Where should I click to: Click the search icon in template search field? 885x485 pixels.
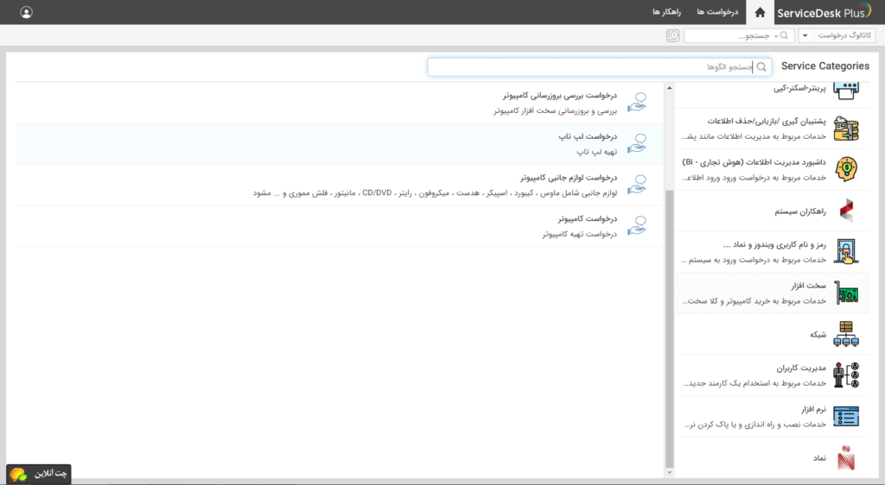click(x=761, y=67)
